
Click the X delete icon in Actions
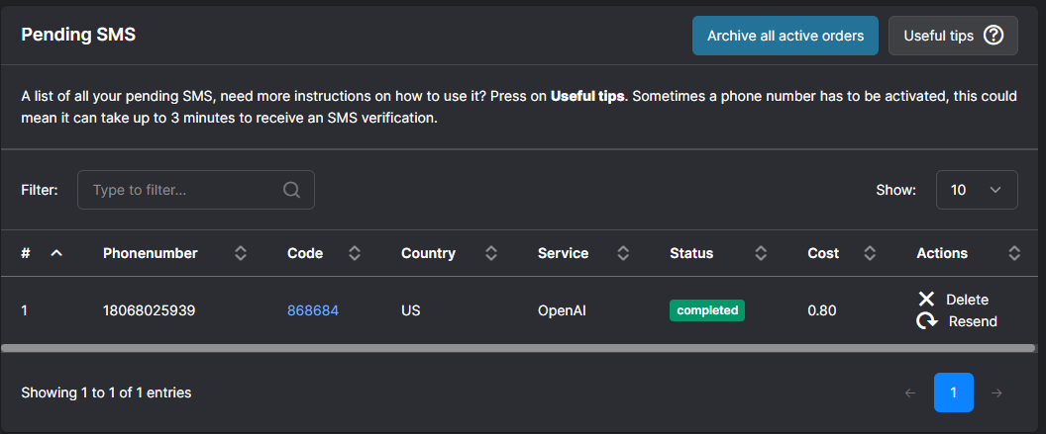[926, 300]
